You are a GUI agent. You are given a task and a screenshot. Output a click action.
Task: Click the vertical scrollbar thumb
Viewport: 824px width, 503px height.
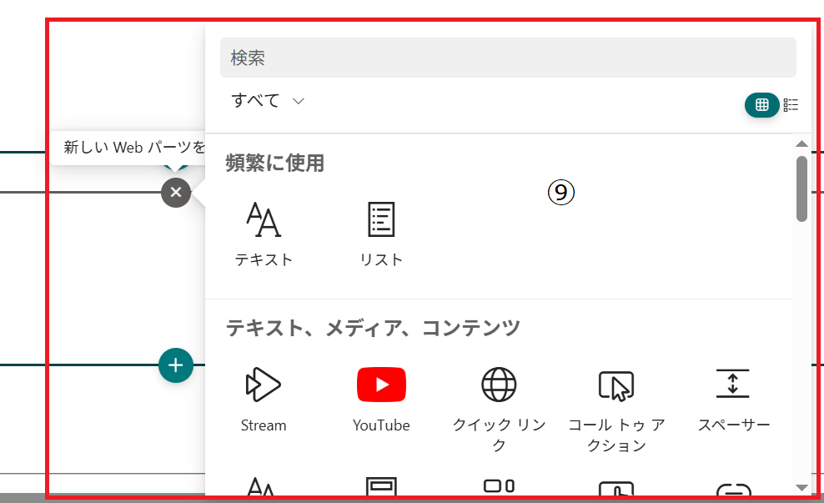[x=801, y=188]
